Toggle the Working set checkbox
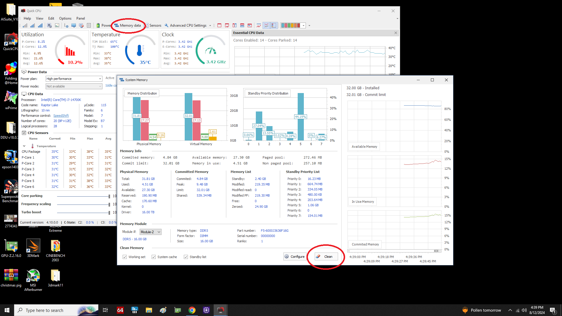Screen dimensions: 562x316 pos(125,257)
